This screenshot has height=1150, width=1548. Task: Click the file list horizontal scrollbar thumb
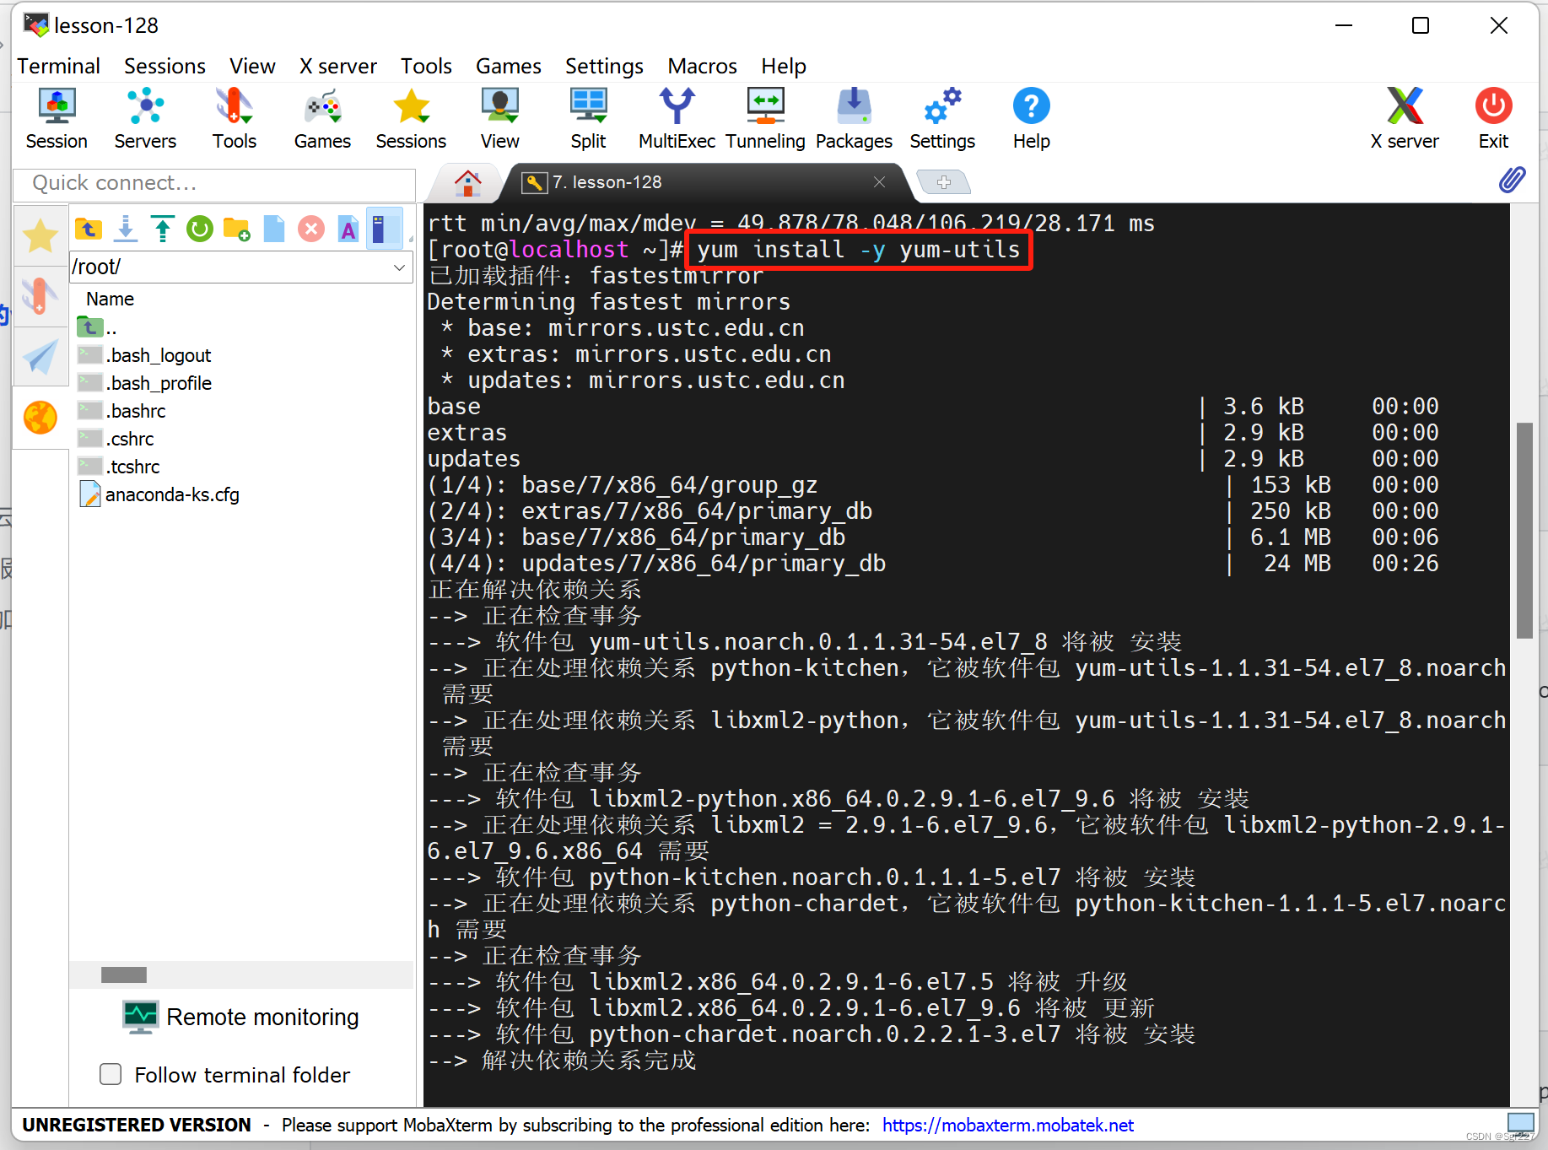click(x=124, y=975)
